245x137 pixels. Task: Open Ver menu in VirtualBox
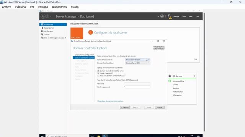coord(32,7)
